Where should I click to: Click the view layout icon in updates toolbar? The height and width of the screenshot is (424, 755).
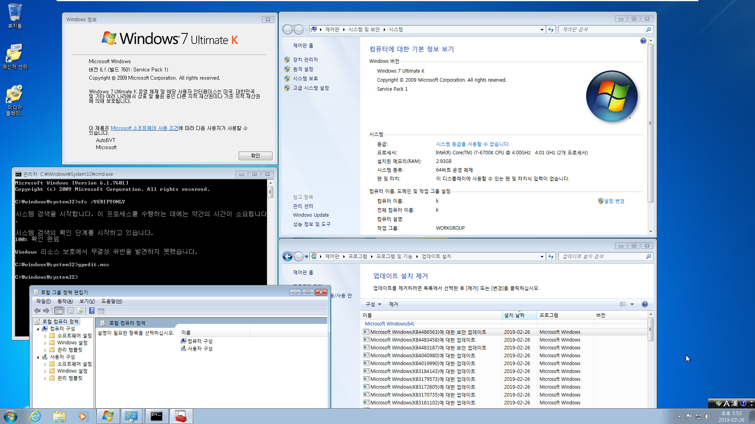pyautogui.click(x=623, y=304)
